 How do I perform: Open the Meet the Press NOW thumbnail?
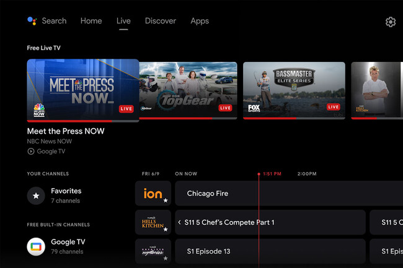(x=83, y=90)
